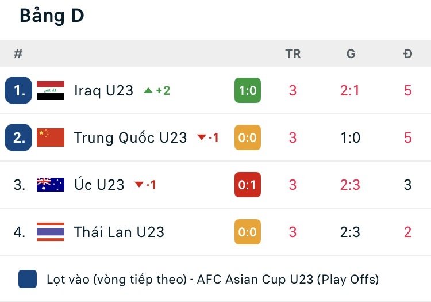
Task: Click the blue qualification legend swatch
Action: coord(28,279)
